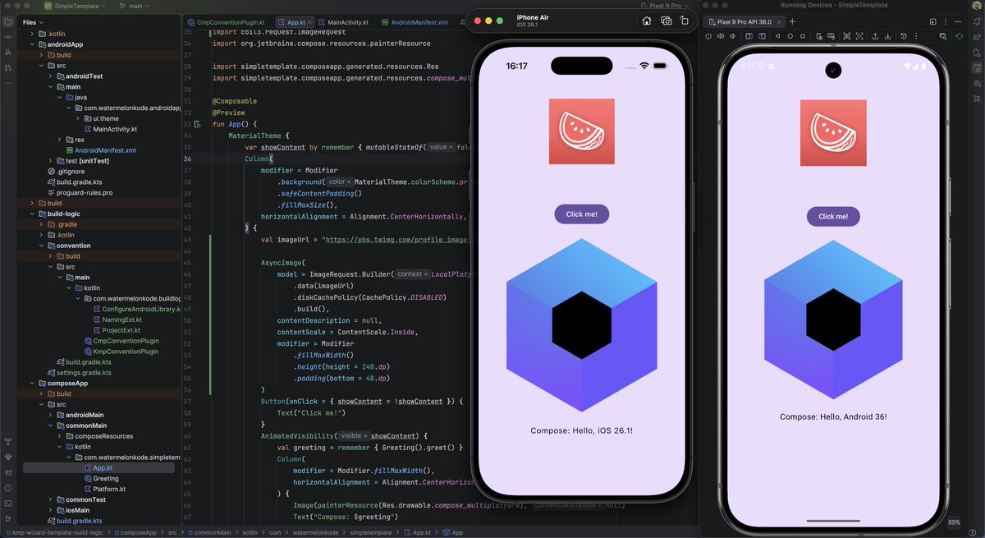Viewport: 985px width, 538px height.
Task: Start emulator screen recording (red icon)
Action: click(x=859, y=36)
